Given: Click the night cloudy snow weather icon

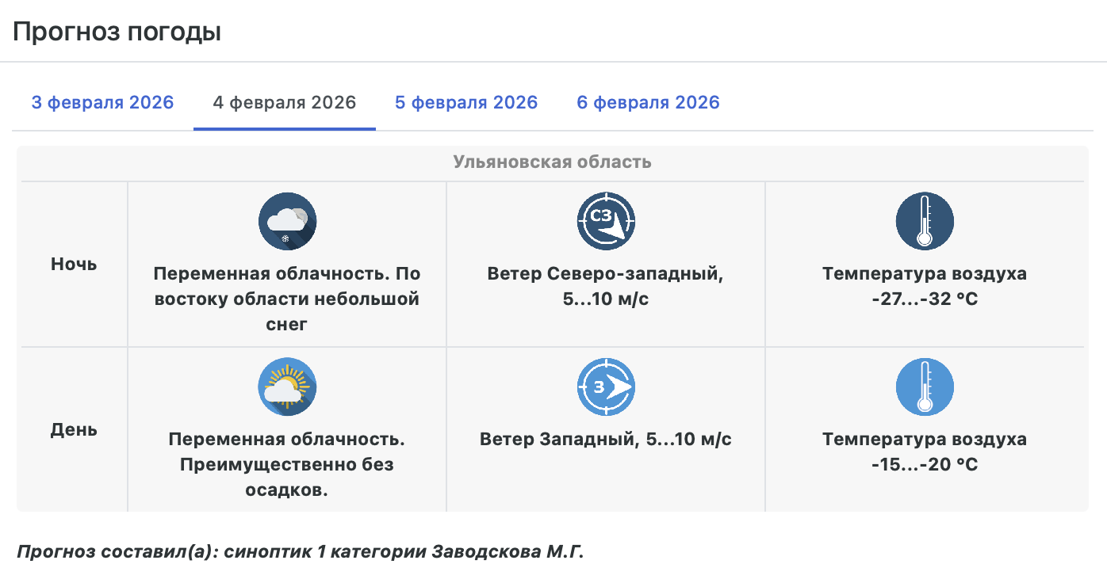Looking at the screenshot, I should pyautogui.click(x=287, y=221).
